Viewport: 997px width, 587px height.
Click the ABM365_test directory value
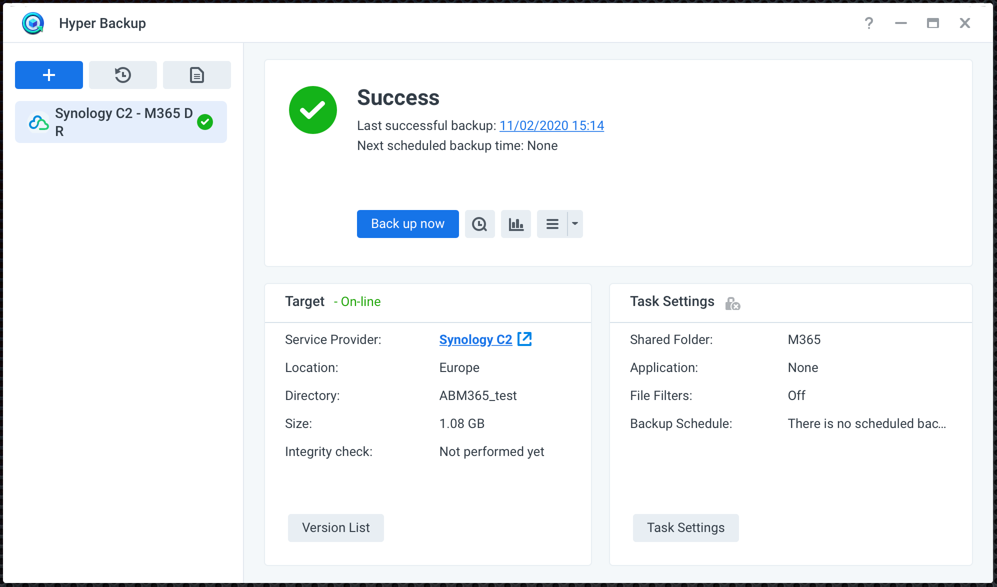(x=478, y=395)
